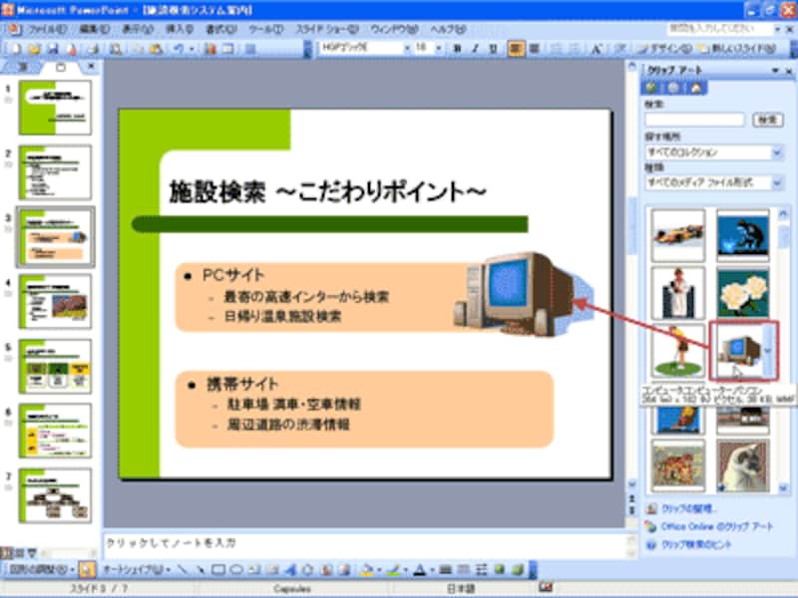The image size is (798, 598).
Task: Open the Office Online clip art link
Action: pyautogui.click(x=716, y=527)
